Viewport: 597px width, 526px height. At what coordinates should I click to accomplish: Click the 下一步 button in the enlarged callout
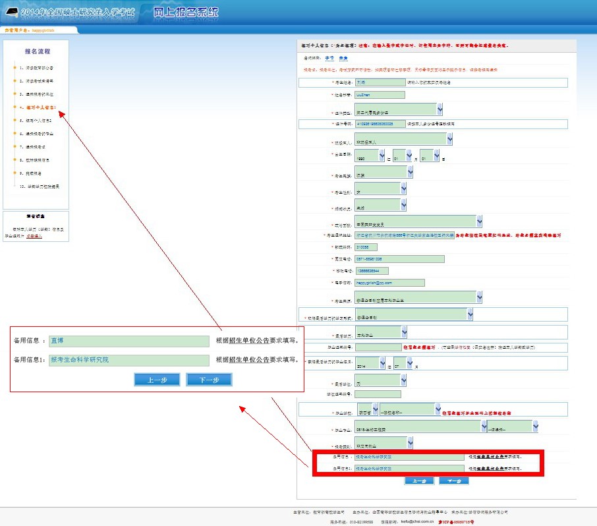[208, 380]
